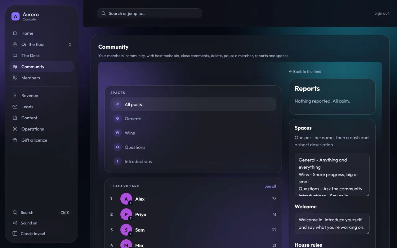Click the On the floor count badge 1
Image resolution: width=397 pixels, height=248 pixels.
coord(70,45)
